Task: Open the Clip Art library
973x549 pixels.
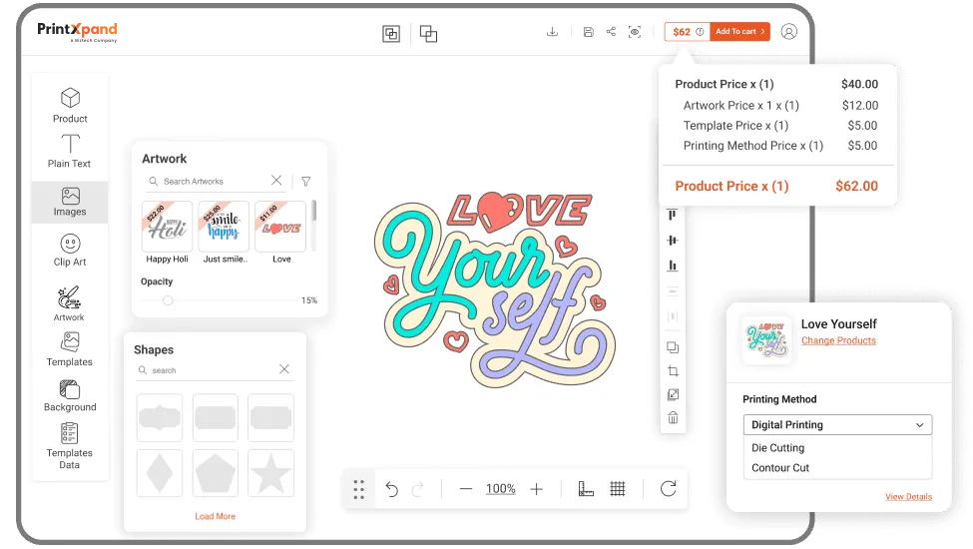Action: pos(70,250)
